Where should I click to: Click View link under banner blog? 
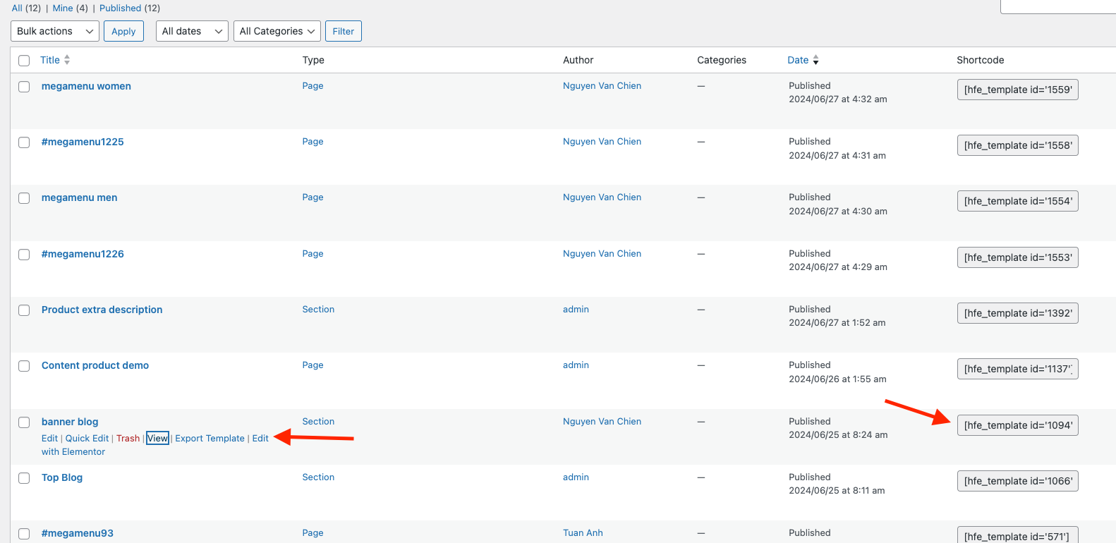point(157,438)
